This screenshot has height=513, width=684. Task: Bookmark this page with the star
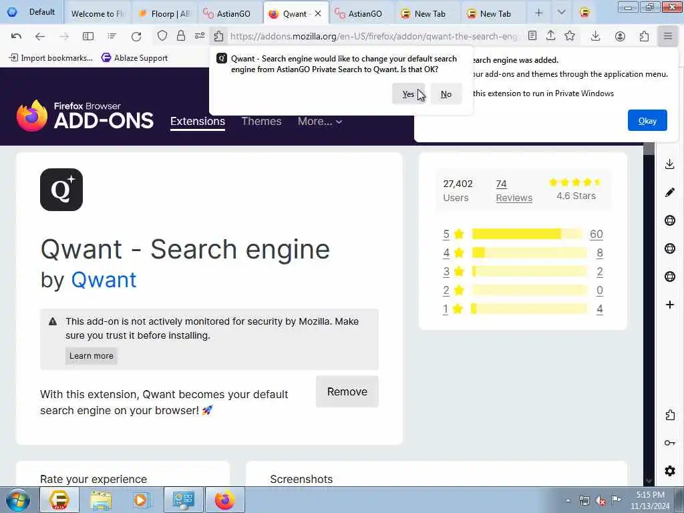tap(569, 36)
